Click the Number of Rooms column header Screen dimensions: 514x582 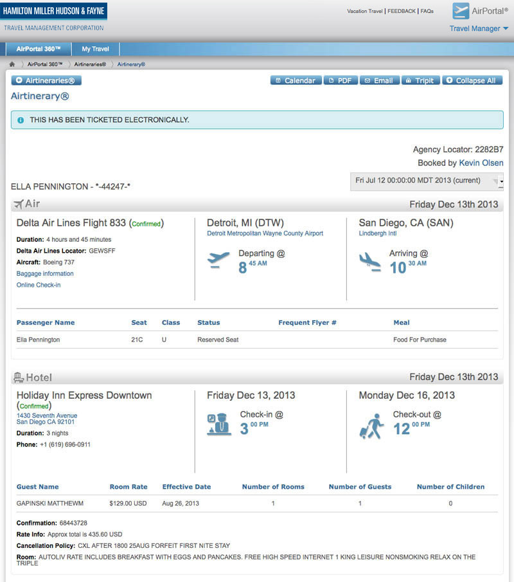(x=273, y=487)
